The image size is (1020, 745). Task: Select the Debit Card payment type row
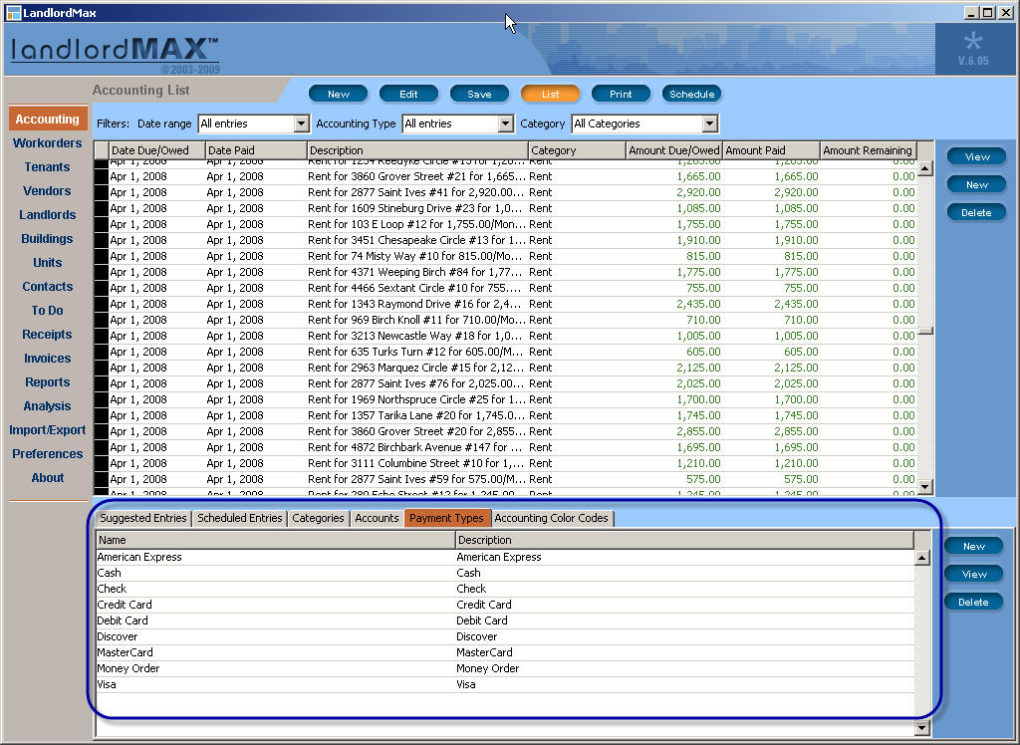point(505,621)
